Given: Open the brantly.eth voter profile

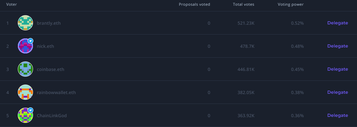Looking at the screenshot, I should tap(49, 23).
